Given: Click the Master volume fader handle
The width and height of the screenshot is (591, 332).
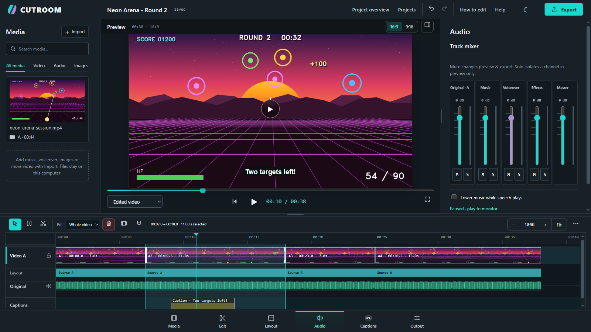Looking at the screenshot, I should coord(563,118).
